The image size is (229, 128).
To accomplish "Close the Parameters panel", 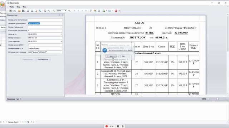I will click(63, 15).
